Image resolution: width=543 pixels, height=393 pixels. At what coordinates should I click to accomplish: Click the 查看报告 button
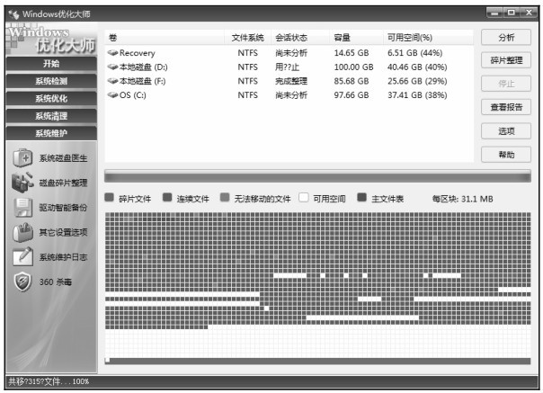pos(506,107)
